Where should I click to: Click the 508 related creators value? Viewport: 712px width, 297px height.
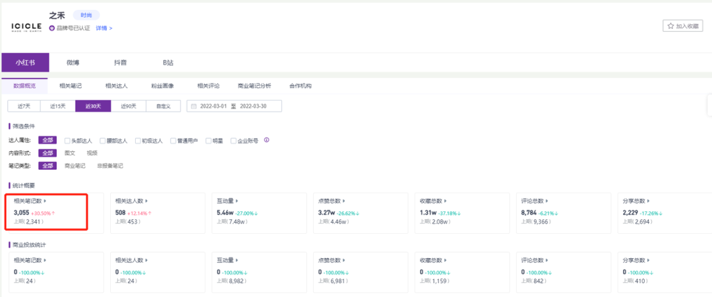pyautogui.click(x=121, y=212)
